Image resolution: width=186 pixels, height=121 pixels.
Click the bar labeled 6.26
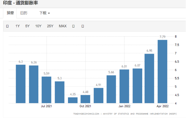34,84
